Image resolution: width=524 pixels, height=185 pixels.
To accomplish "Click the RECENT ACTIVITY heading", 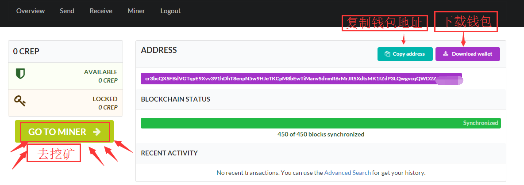I will pos(169,153).
